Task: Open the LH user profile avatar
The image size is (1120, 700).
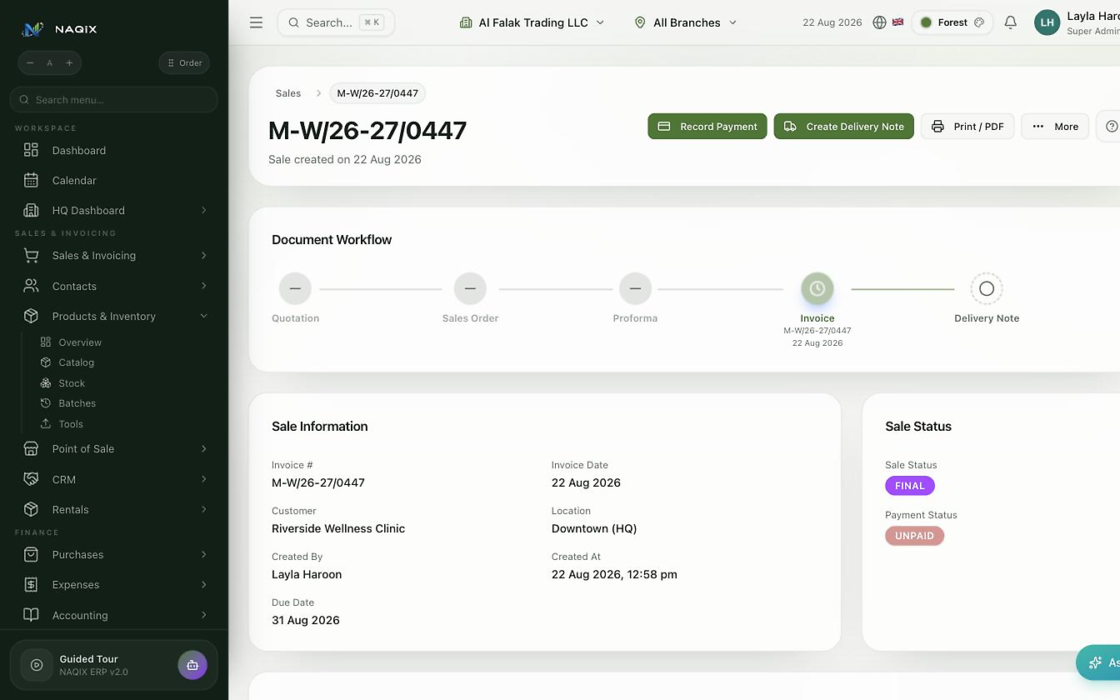Action: pos(1047,22)
